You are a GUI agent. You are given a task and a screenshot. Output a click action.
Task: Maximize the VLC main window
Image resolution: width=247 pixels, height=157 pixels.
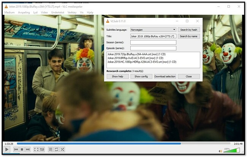click(x=228, y=6)
